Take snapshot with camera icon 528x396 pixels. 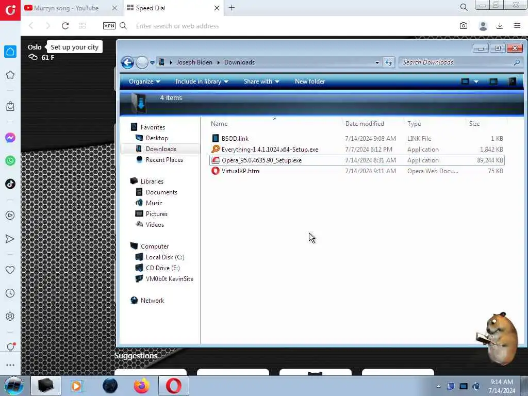coord(464,26)
